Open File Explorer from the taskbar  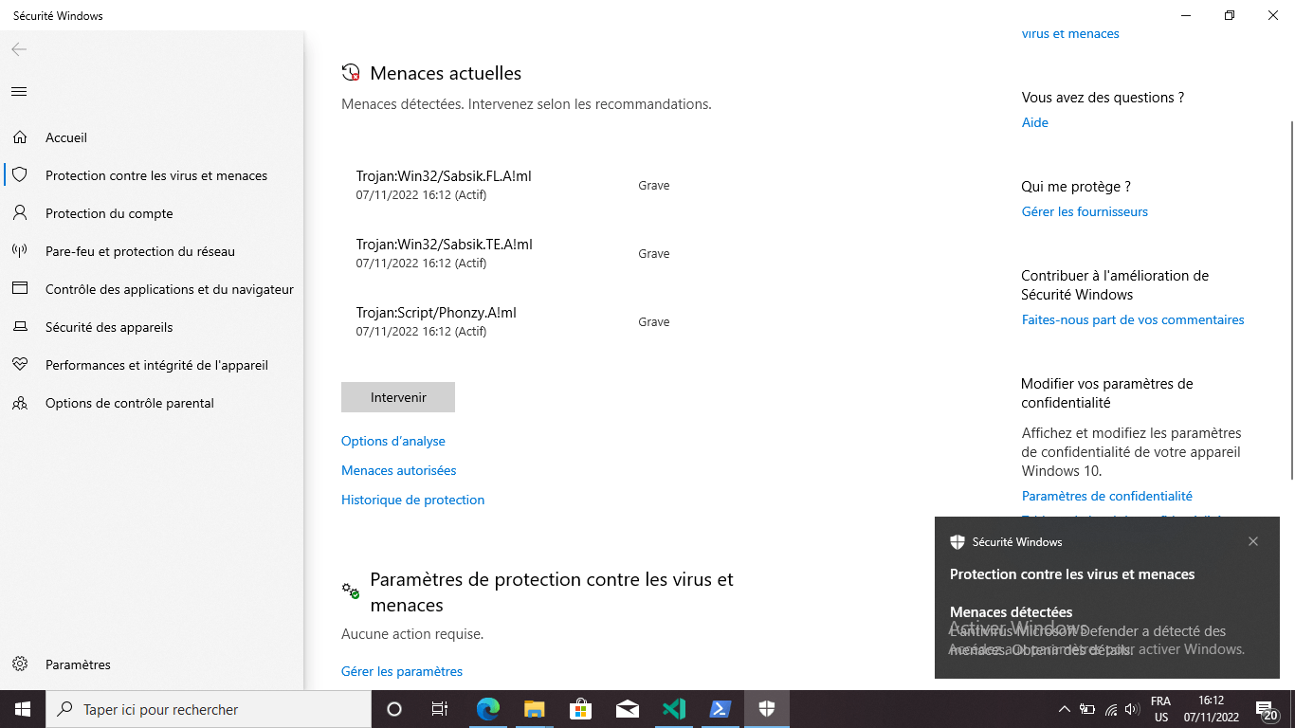[x=535, y=709]
